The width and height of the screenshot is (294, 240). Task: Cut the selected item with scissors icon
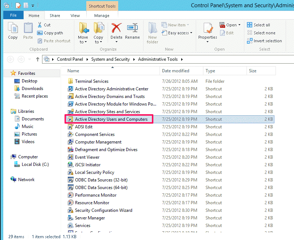[x=40, y=25]
